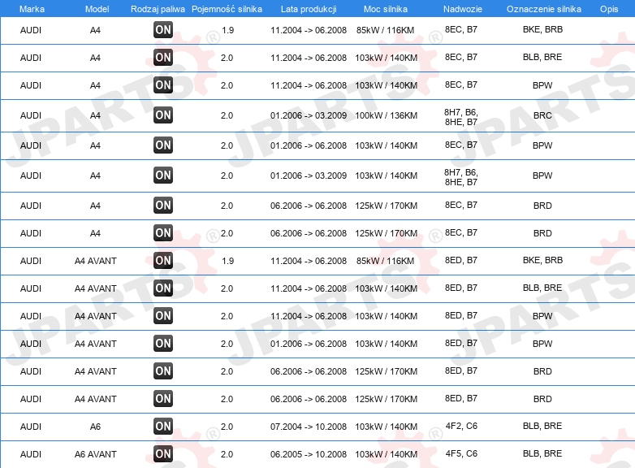Click the Pojemność silnika column header

click(x=227, y=9)
